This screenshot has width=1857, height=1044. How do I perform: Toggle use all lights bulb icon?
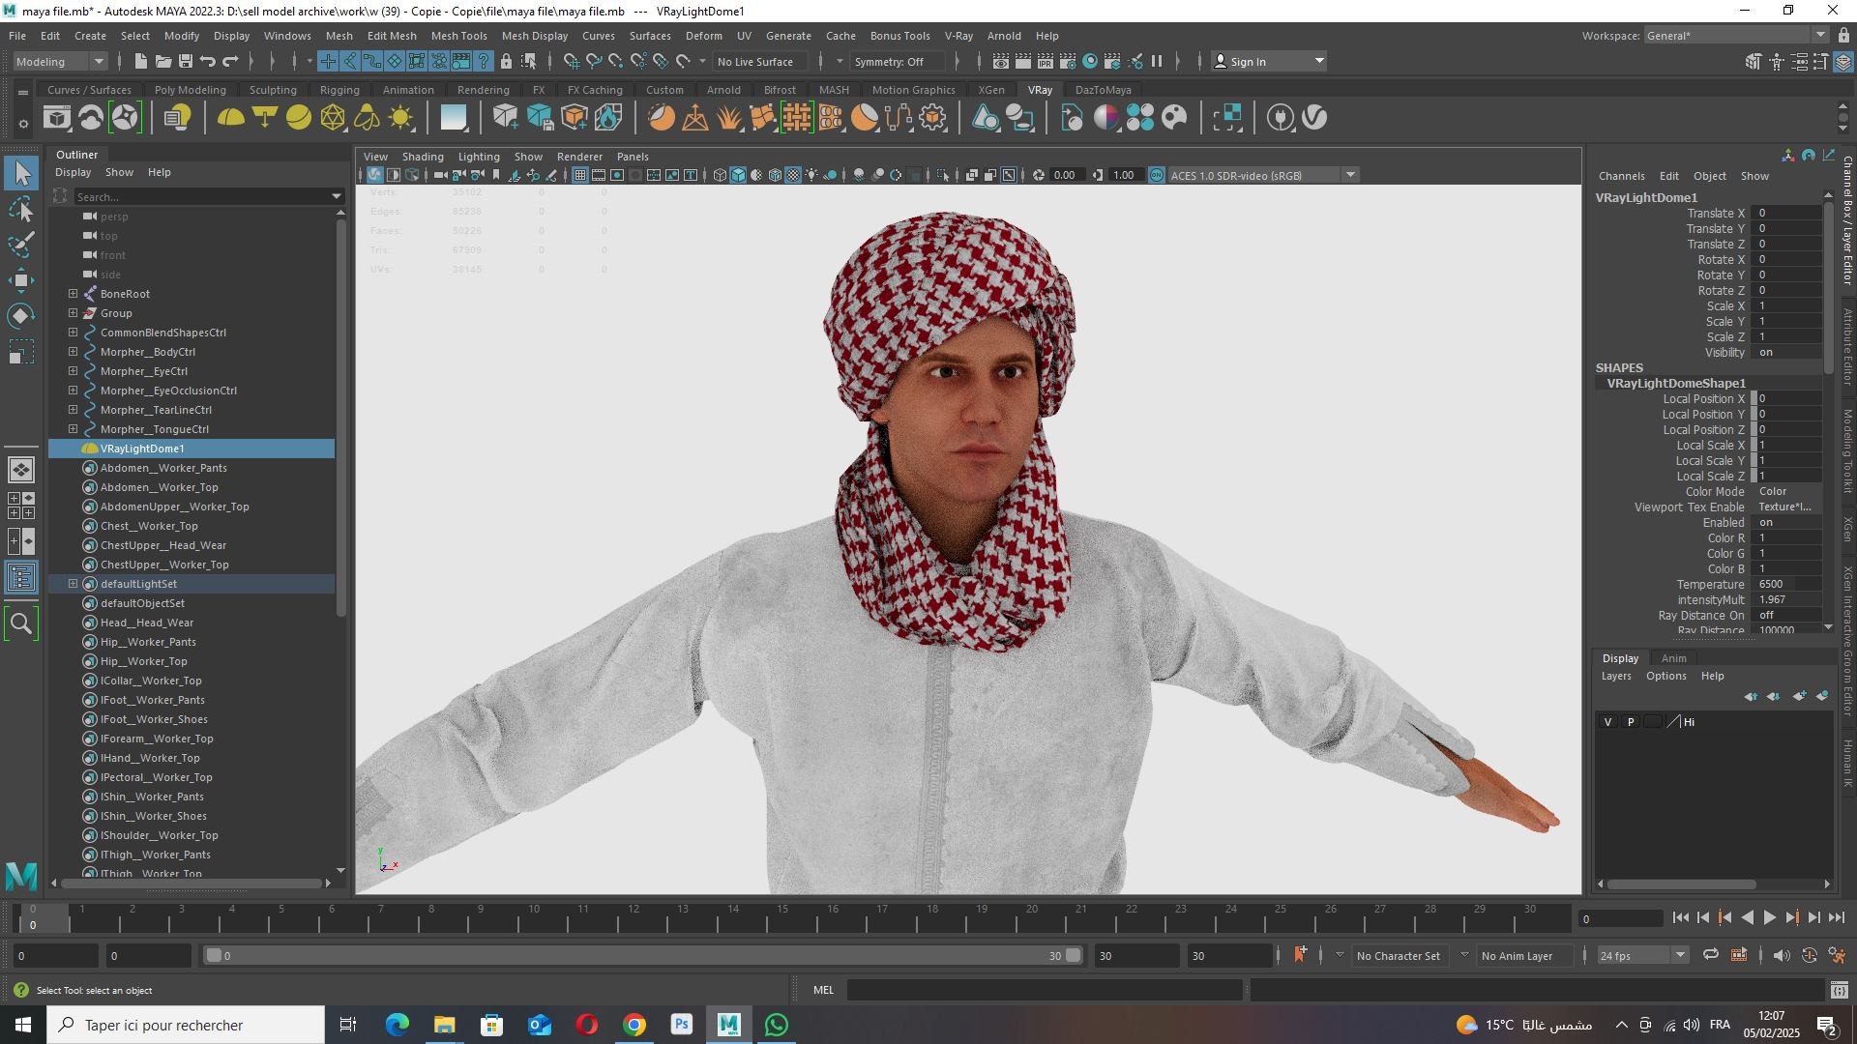coord(811,175)
